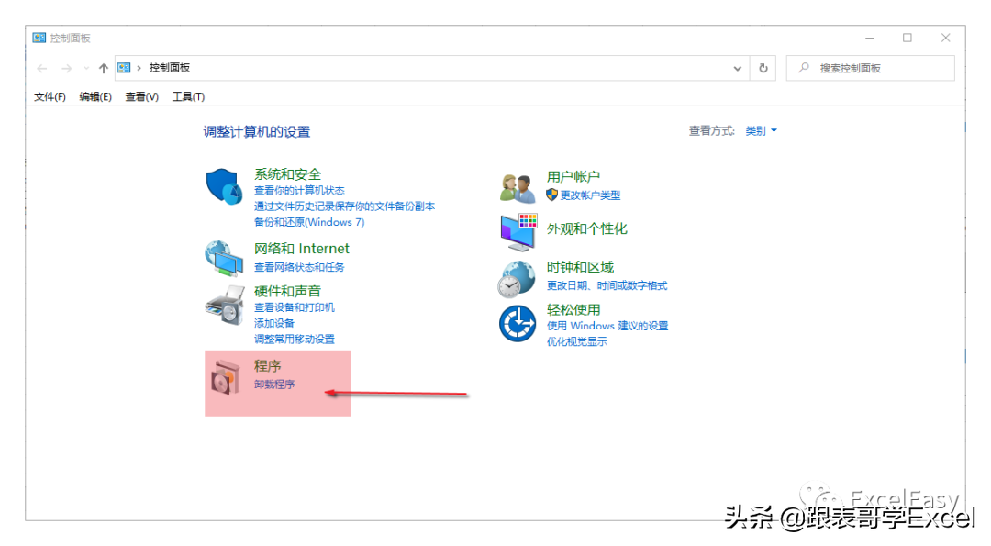Viewport: 991px width, 546px height.
Task: Click the 更改帐户类型 link
Action: 590,195
